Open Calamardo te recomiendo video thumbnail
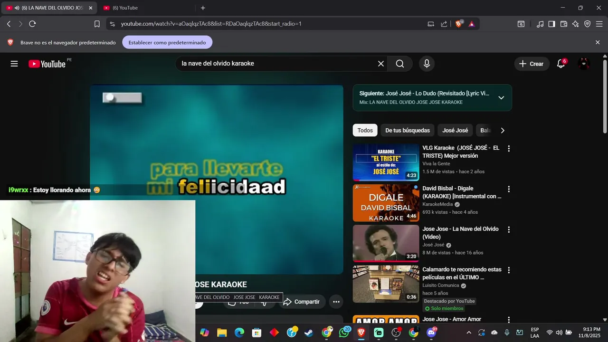 [386, 284]
